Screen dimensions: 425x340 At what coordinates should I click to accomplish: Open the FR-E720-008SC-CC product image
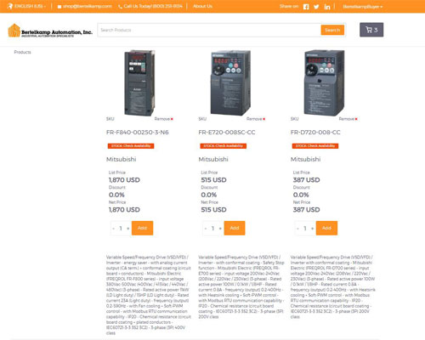(230, 82)
